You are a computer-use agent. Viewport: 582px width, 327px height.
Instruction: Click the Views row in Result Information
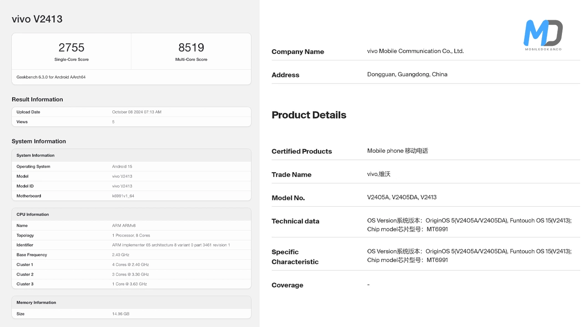[131, 122]
